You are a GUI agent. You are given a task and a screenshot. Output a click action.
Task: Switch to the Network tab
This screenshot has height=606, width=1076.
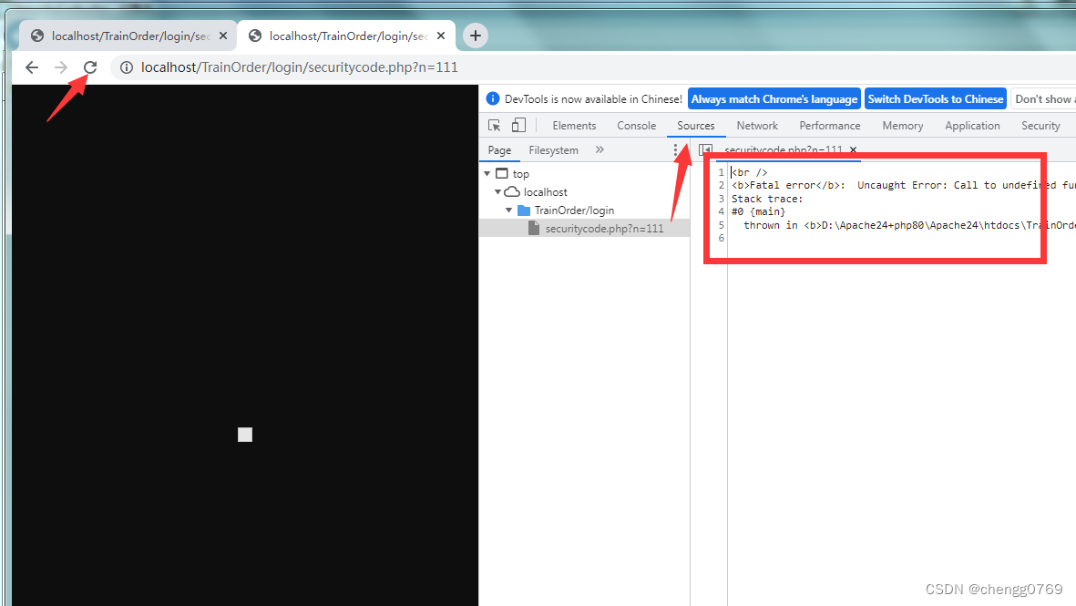757,126
